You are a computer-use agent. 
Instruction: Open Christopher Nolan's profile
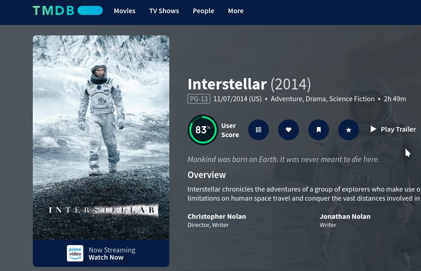pyautogui.click(x=217, y=217)
